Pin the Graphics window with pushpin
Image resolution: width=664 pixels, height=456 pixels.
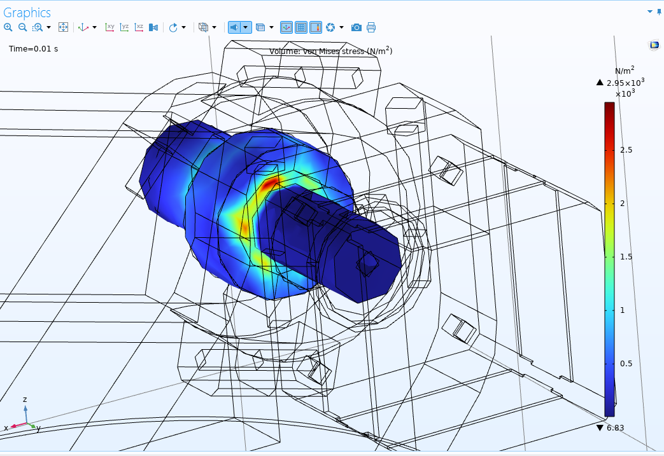coord(659,11)
